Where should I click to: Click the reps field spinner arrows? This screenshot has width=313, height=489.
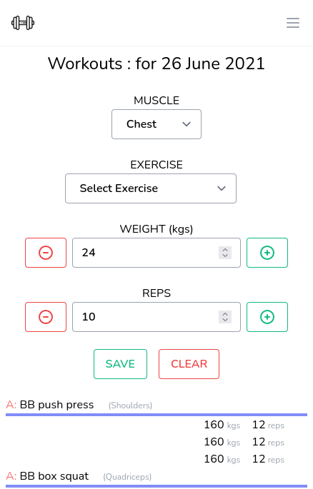(x=225, y=317)
